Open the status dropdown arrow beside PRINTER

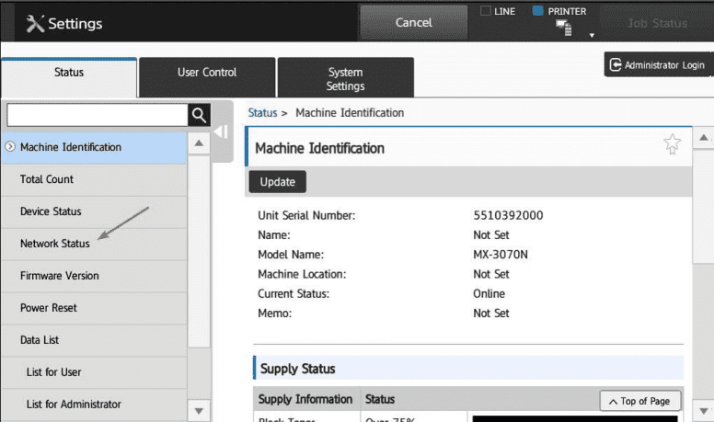pos(593,36)
